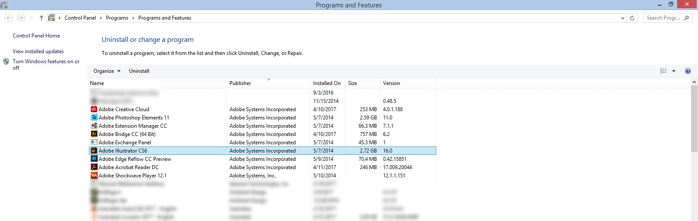Click Programs in the breadcrumb
Viewport: 698px width, 221px height.
click(x=117, y=18)
